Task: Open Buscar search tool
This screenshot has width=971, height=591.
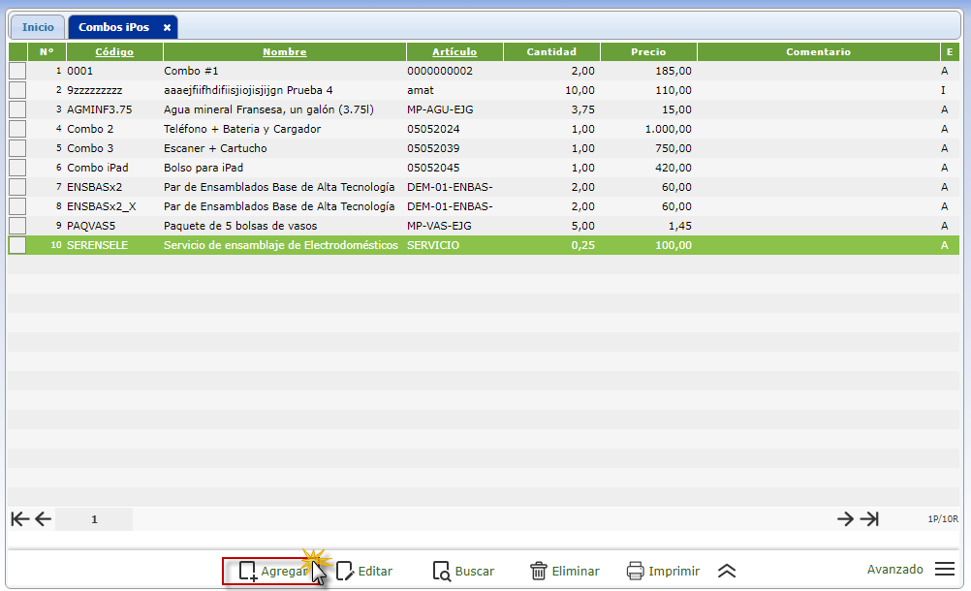Action: (x=442, y=571)
